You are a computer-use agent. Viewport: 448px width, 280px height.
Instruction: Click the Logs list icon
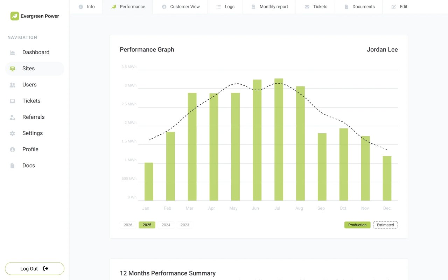[x=219, y=7]
